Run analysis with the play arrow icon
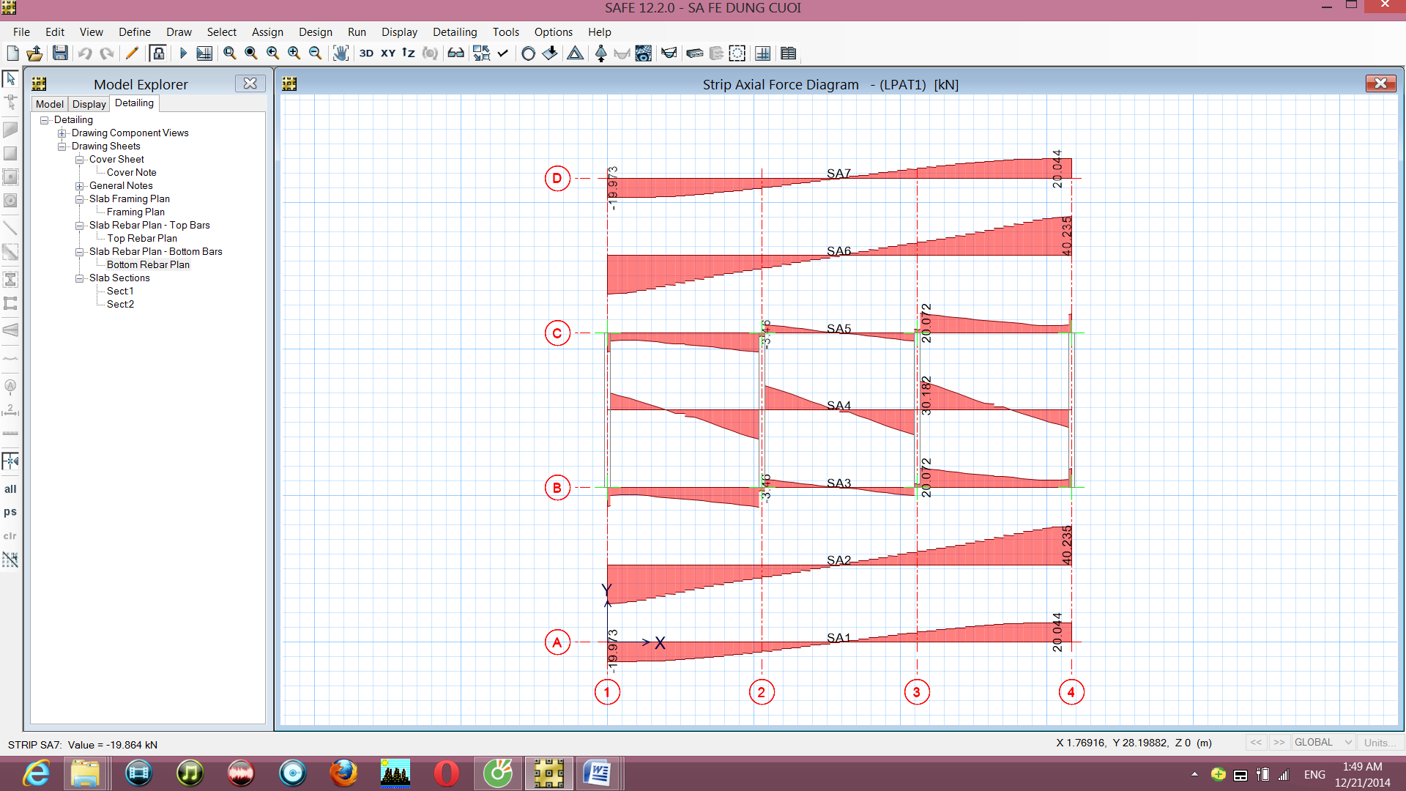 click(x=183, y=53)
